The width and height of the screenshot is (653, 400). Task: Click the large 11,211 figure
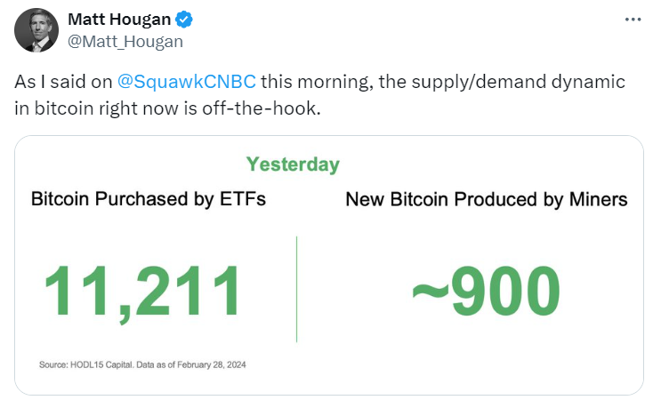point(143,291)
